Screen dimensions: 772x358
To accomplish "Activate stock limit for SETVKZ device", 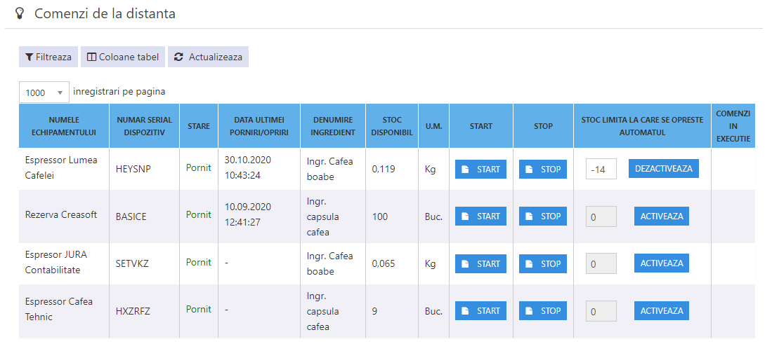I will point(661,263).
